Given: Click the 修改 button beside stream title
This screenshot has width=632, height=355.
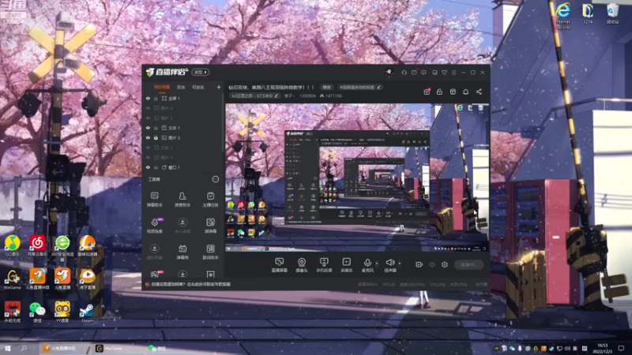Looking at the screenshot, I should pos(326,87).
